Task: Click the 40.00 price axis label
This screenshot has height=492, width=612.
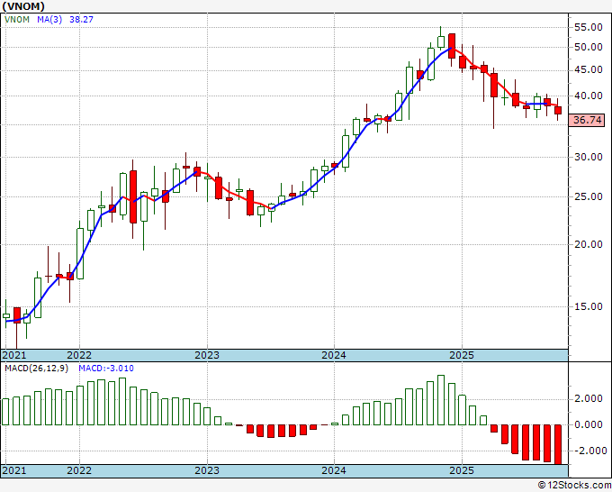Action: point(589,96)
